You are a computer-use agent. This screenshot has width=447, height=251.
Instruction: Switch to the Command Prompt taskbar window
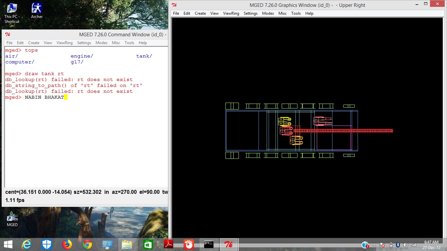(x=209, y=244)
